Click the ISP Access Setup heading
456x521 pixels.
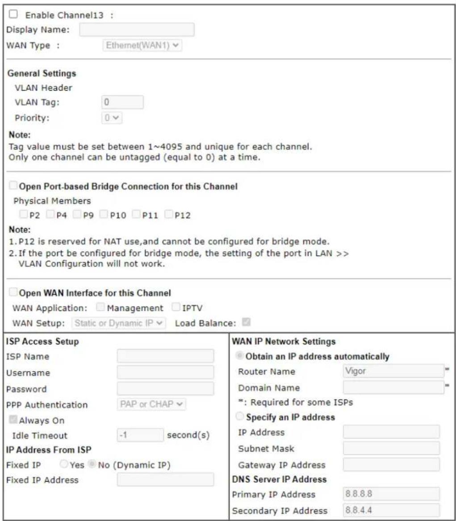click(x=42, y=342)
